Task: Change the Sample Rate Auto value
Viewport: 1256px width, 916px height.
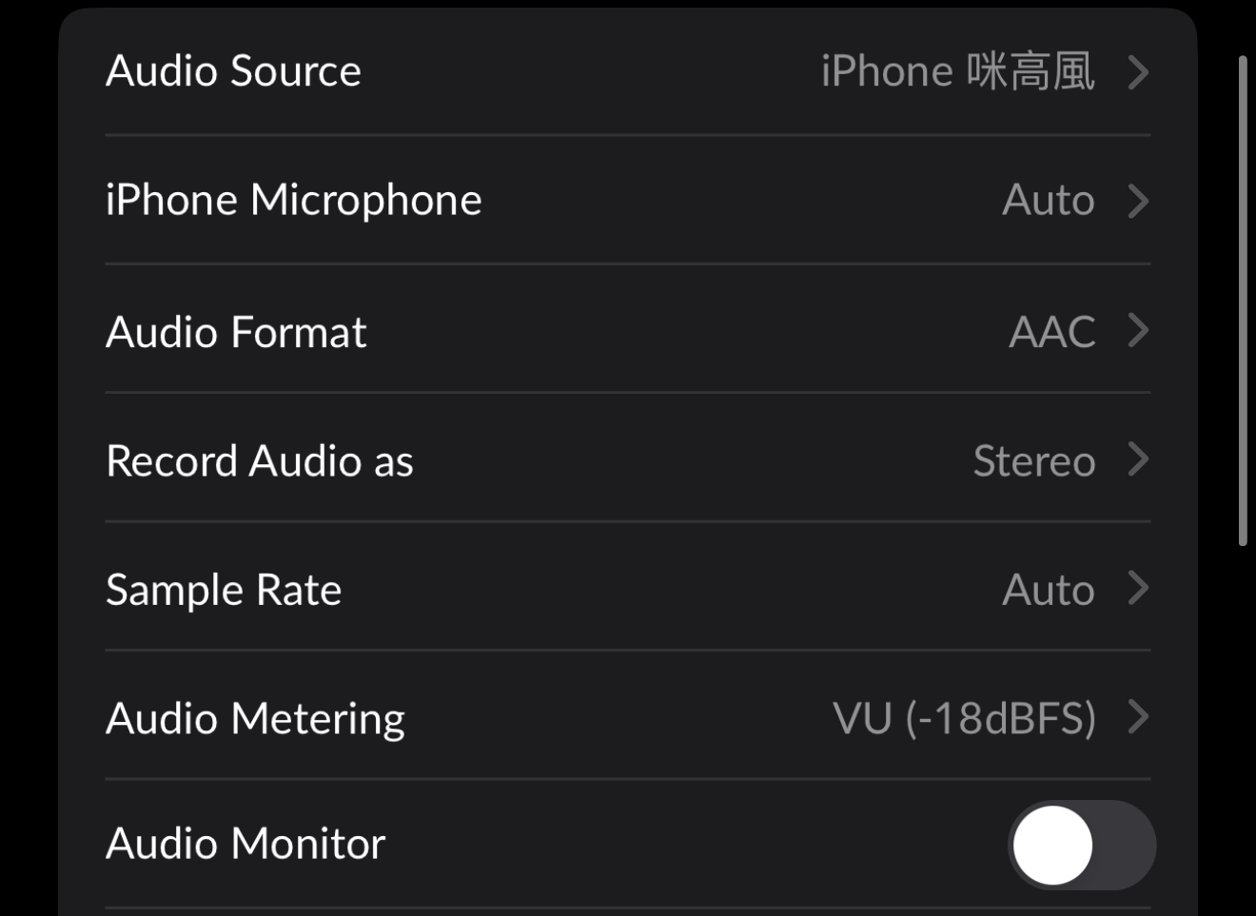Action: tap(1049, 591)
